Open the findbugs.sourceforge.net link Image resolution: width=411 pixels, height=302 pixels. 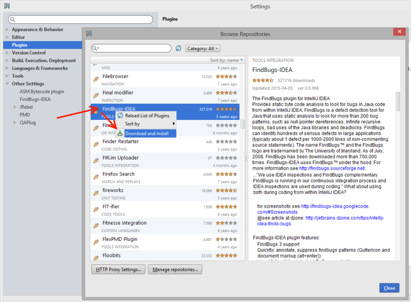332,168
